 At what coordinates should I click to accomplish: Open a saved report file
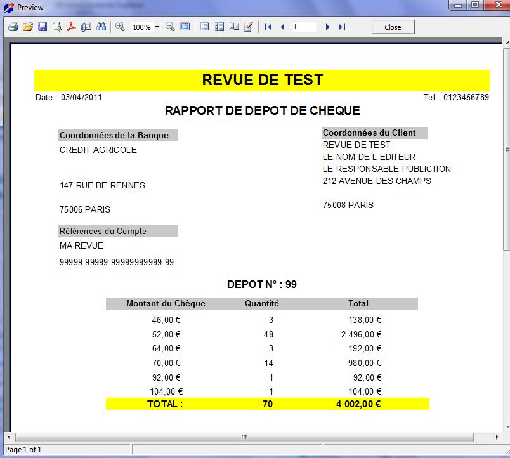pos(27,27)
